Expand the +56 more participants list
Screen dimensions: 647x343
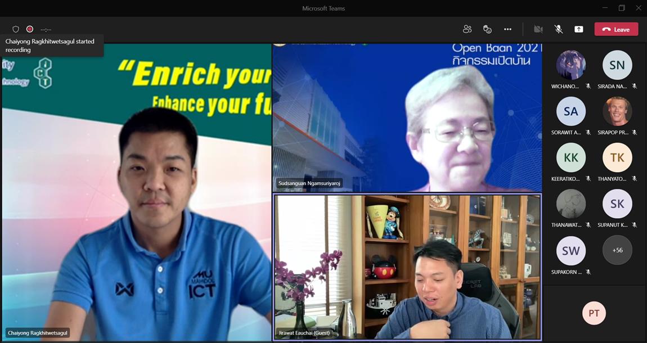click(x=617, y=250)
